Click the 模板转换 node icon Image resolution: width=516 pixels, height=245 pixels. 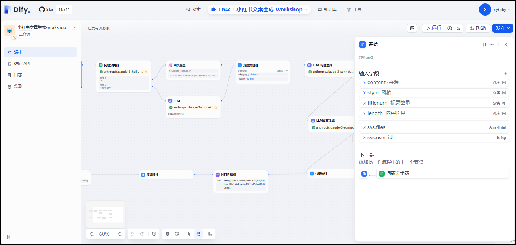[x=143, y=175]
